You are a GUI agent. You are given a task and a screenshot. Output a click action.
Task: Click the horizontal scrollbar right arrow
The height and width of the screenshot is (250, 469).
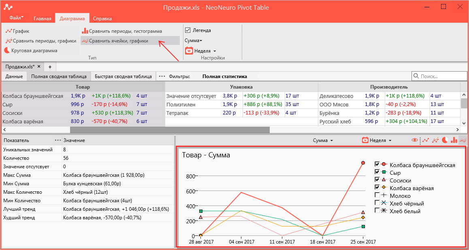[x=457, y=129]
